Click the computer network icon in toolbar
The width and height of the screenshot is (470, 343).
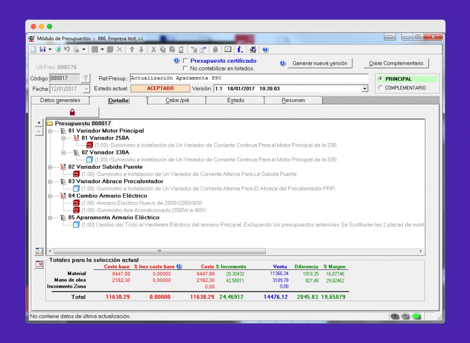click(253, 50)
